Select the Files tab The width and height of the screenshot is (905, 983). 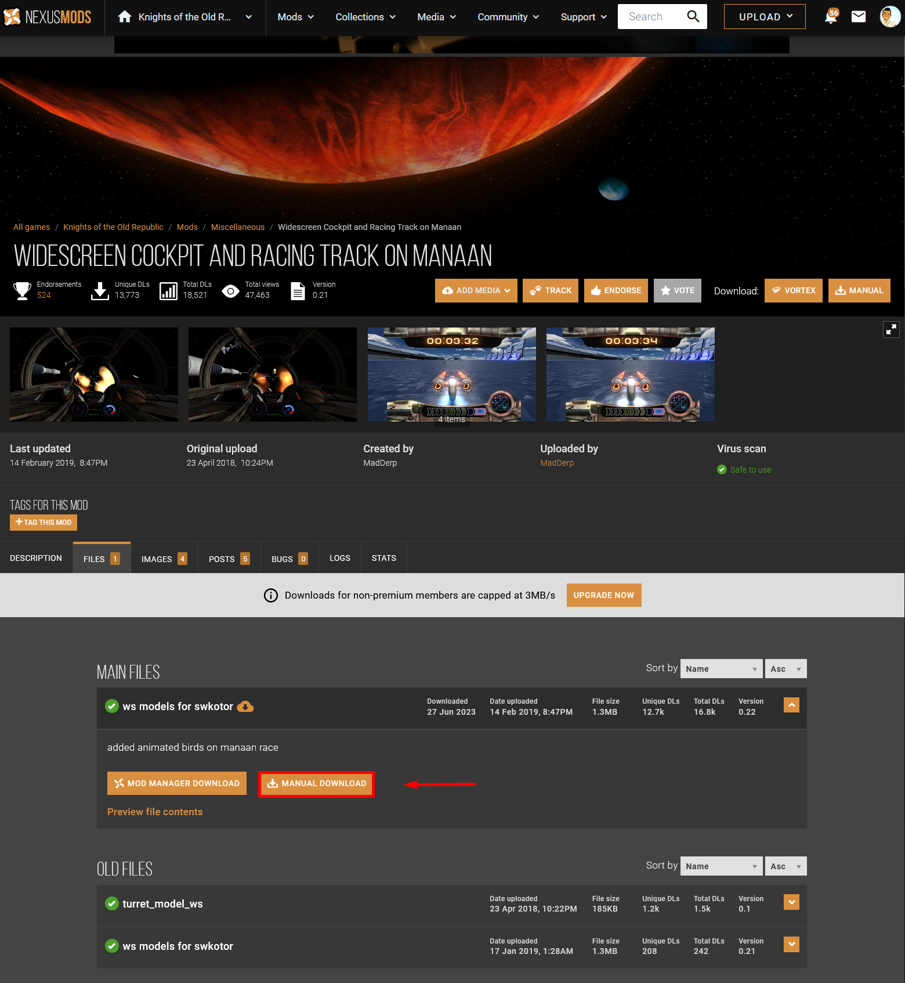102,558
